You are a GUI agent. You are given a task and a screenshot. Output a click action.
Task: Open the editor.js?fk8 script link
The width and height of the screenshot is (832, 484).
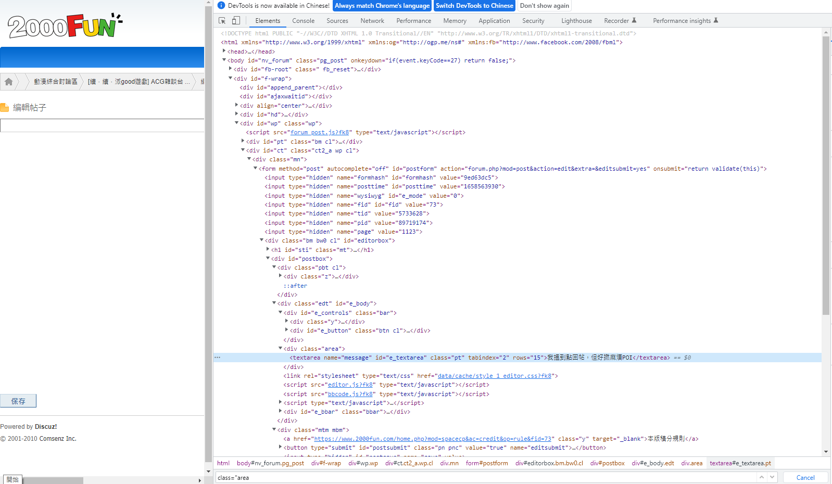pyautogui.click(x=350, y=385)
